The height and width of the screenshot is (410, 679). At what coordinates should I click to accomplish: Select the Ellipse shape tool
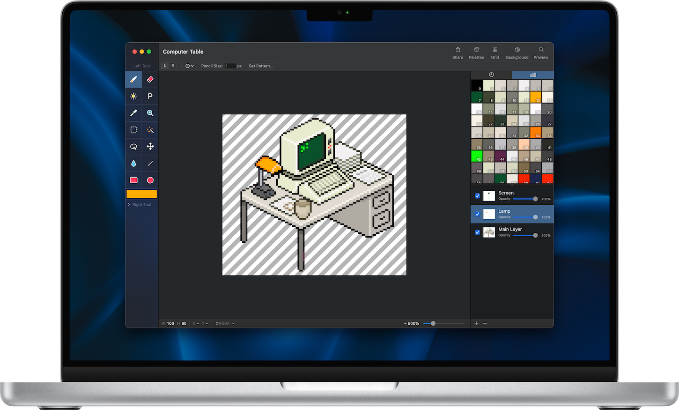[150, 180]
